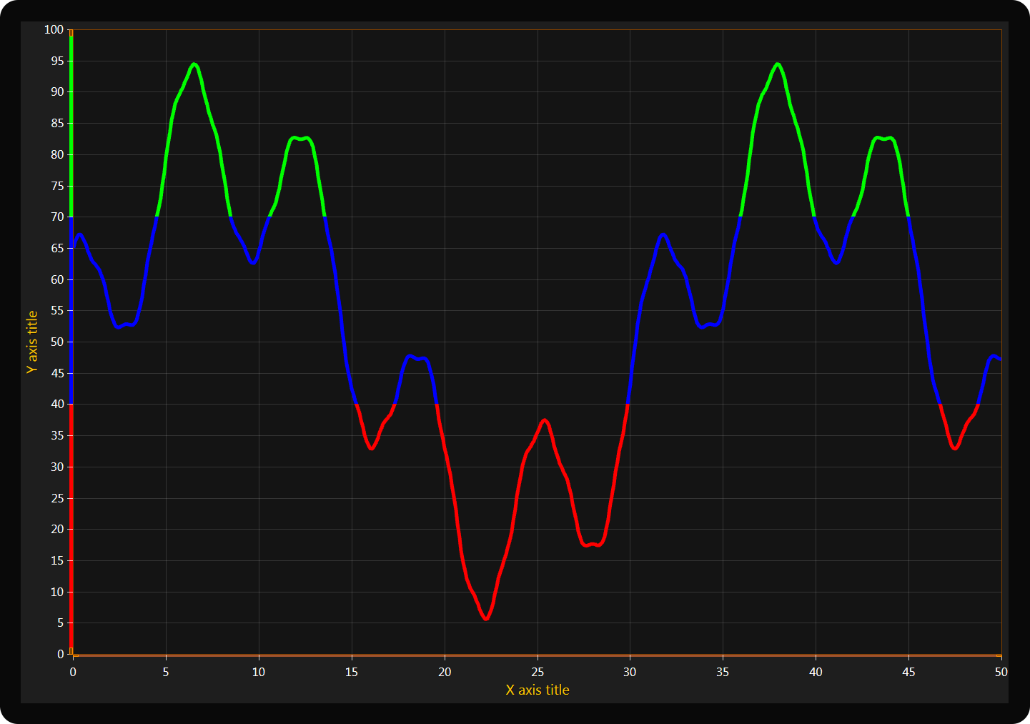Image resolution: width=1030 pixels, height=724 pixels.
Task: Click the blue peak near x=32
Action: (663, 234)
